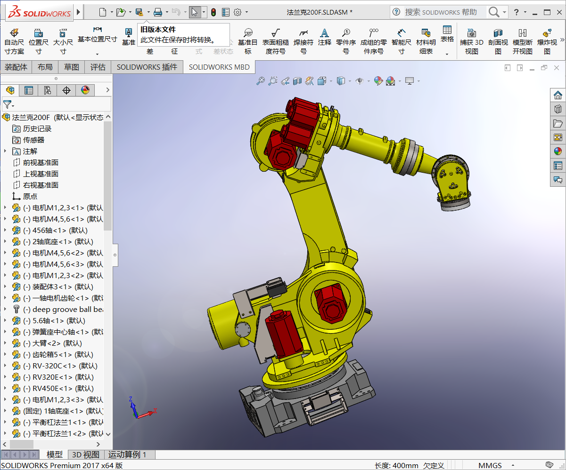Click 焊接符号 weld symbol tool
Viewport: 566px width, 470px height.
point(304,41)
